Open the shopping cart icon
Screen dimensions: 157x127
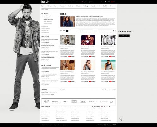[x=105, y=2]
